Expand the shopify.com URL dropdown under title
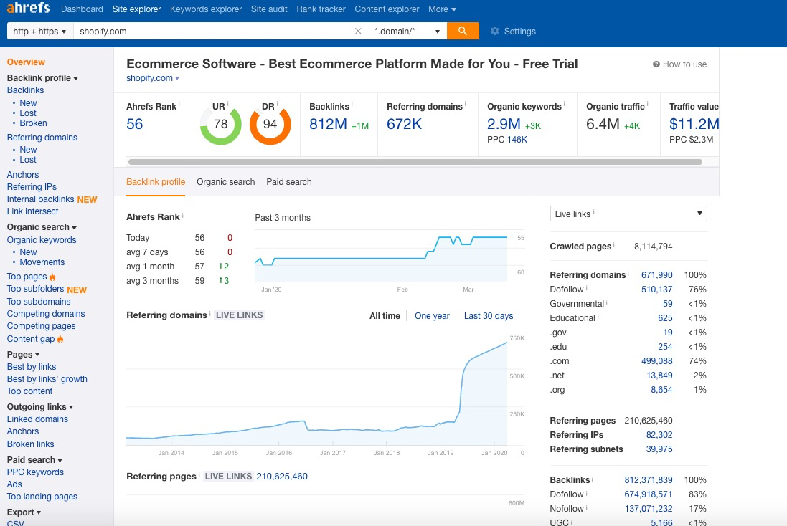This screenshot has height=526, width=787. coord(177,78)
